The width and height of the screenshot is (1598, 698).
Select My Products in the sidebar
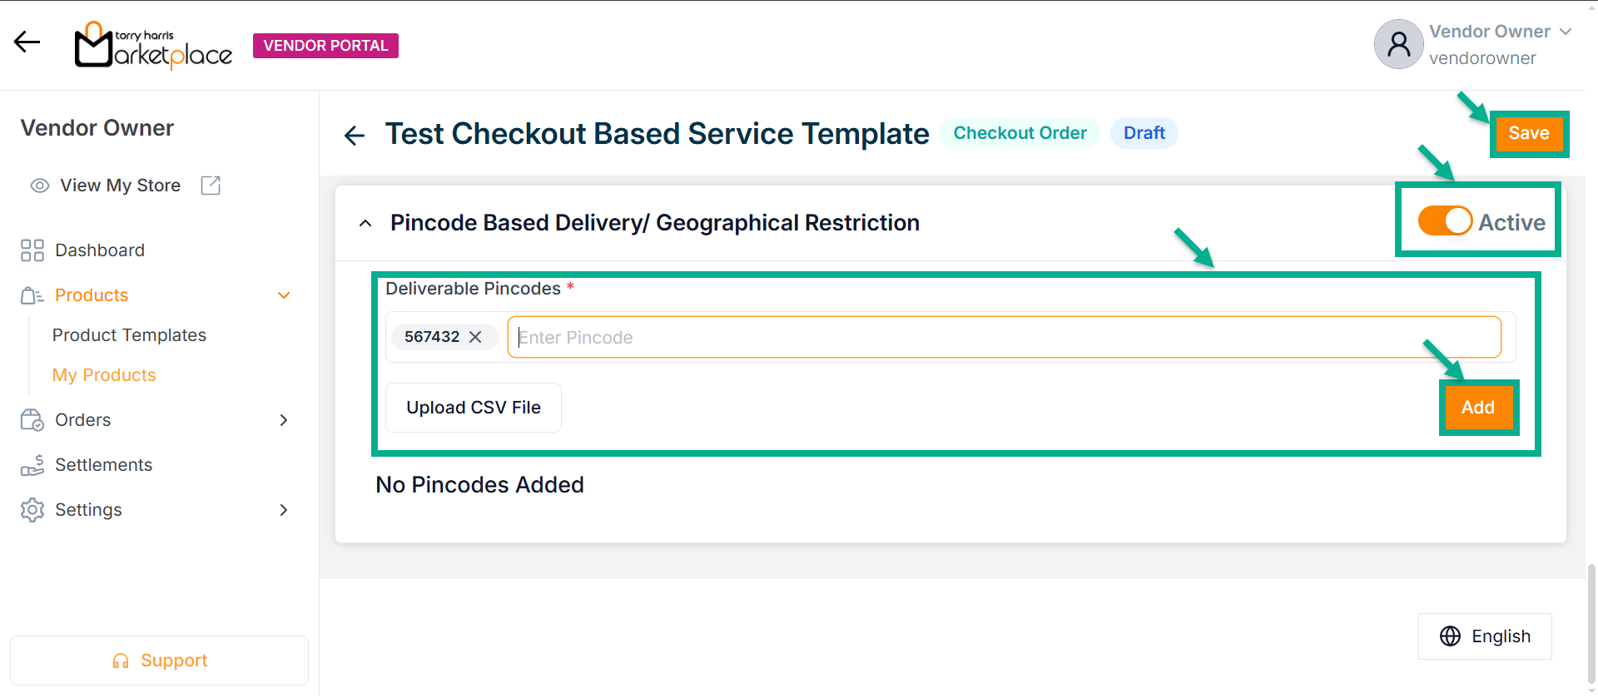[104, 375]
